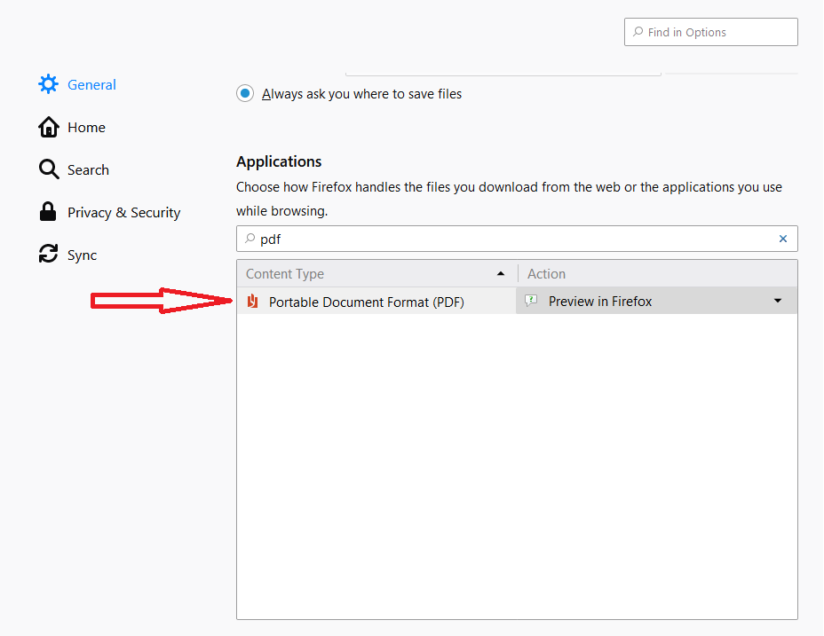The width and height of the screenshot is (824, 636).
Task: Click magnifier icon in applications search box
Action: (x=250, y=239)
